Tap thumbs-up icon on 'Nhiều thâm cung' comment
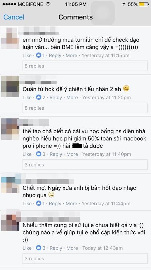Image resolution: width=151 pixels, height=270 pixels. pos(39,248)
